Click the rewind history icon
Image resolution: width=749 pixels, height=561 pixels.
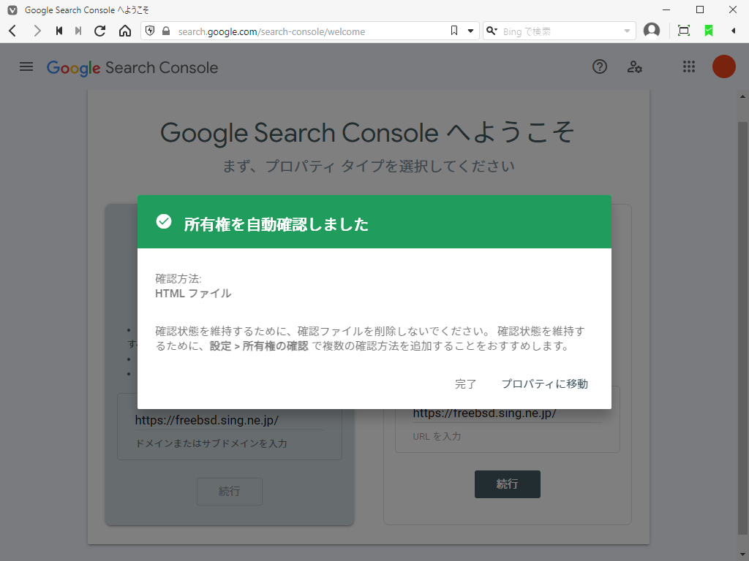[x=59, y=31]
